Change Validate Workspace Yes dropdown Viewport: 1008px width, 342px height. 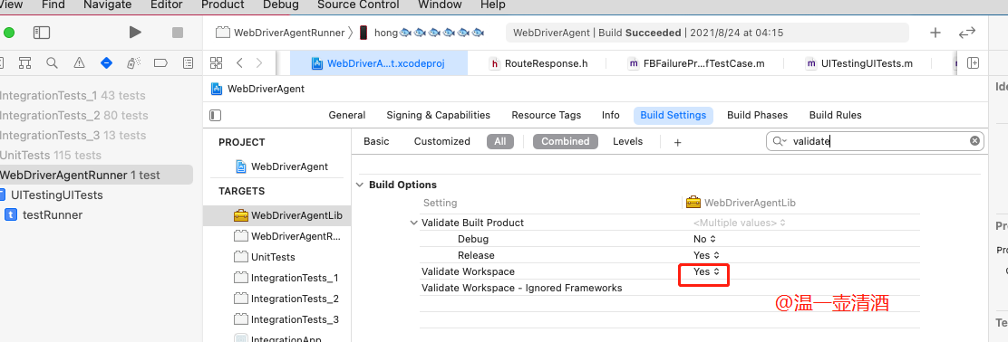[x=706, y=272]
